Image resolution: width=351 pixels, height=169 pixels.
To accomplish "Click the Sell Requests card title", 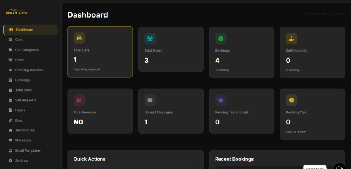I will click(296, 51).
